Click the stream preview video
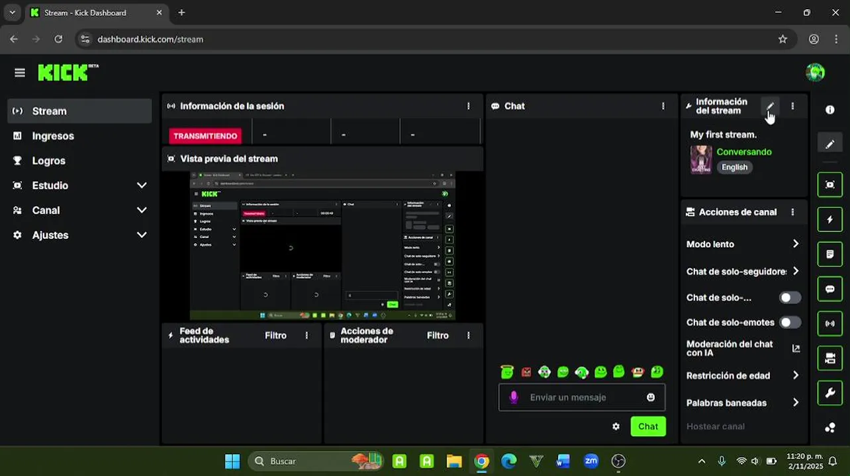Image resolution: width=850 pixels, height=476 pixels. pos(322,246)
